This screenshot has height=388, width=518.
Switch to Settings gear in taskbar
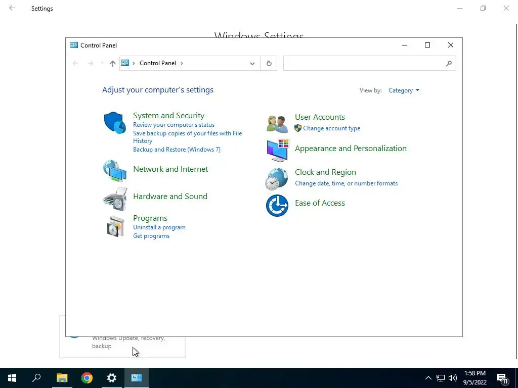[x=112, y=378]
